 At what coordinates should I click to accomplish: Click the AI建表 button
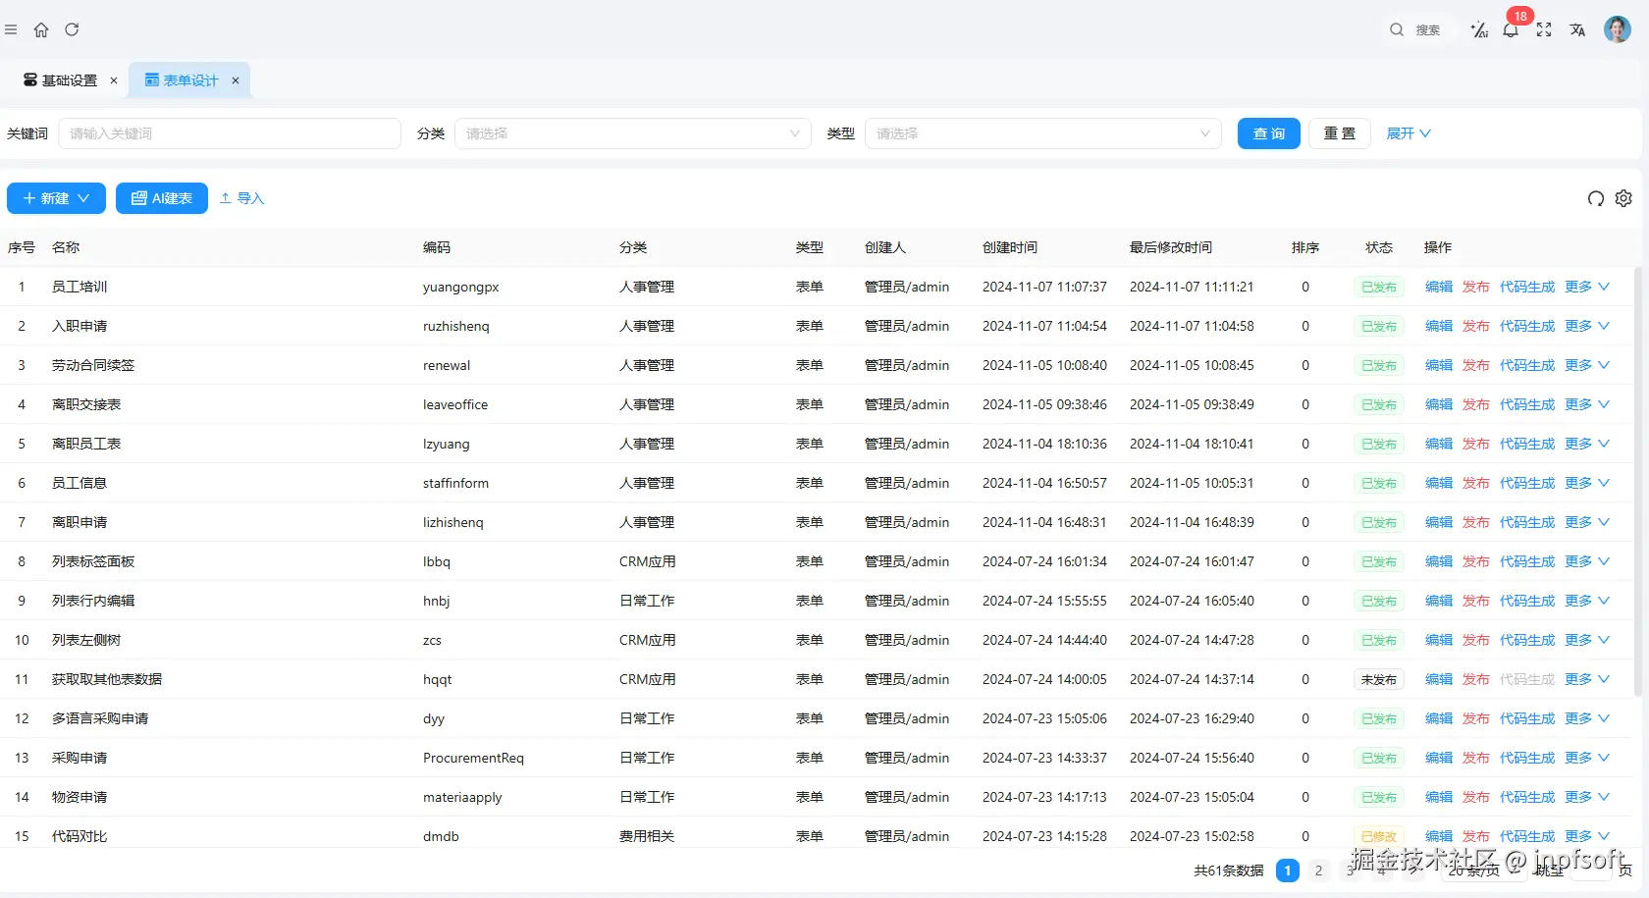point(162,198)
